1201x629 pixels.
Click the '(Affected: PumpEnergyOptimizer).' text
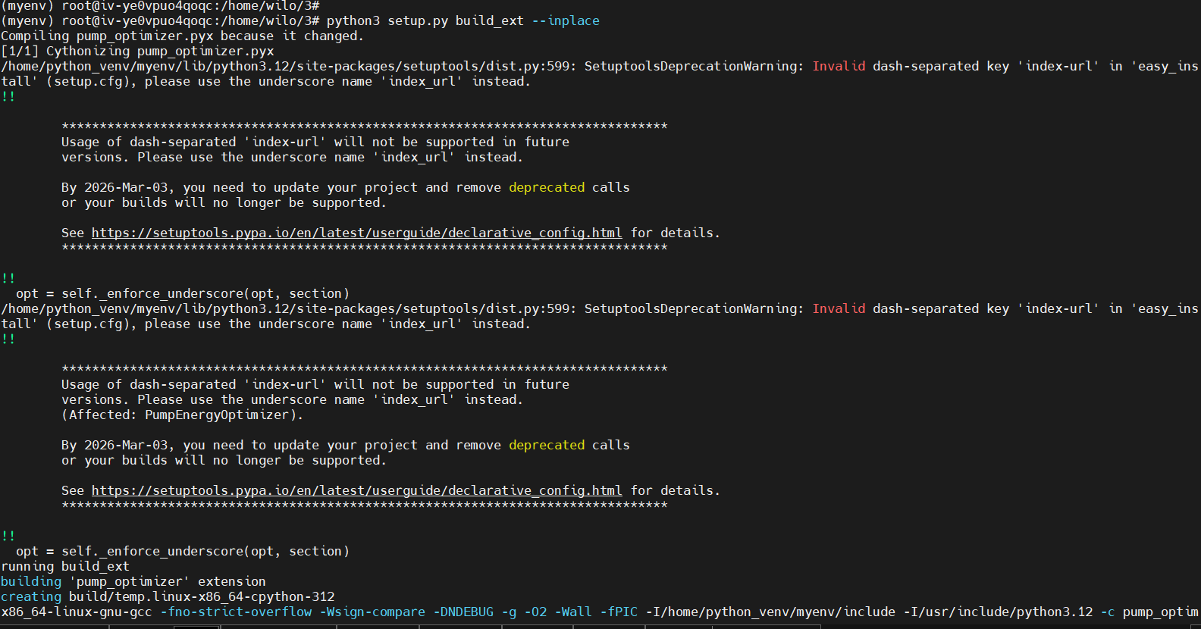point(183,415)
